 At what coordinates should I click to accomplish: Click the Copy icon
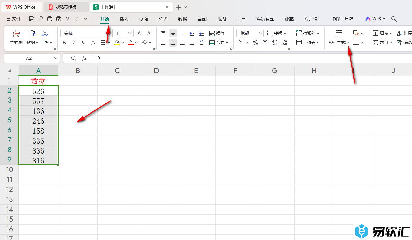tap(46, 43)
